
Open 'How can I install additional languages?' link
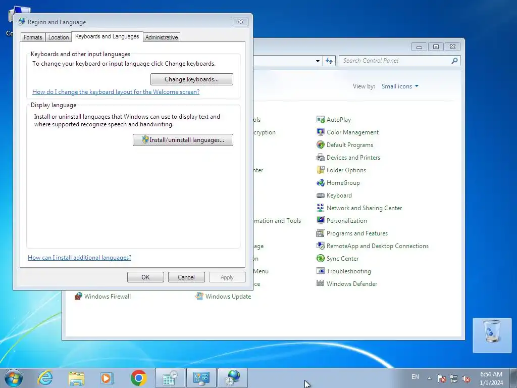click(x=79, y=257)
